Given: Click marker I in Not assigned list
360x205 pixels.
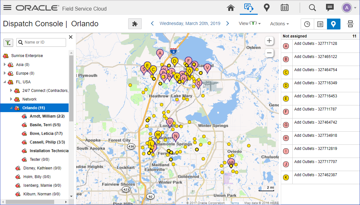Looking at the screenshot, I should [x=286, y=151].
